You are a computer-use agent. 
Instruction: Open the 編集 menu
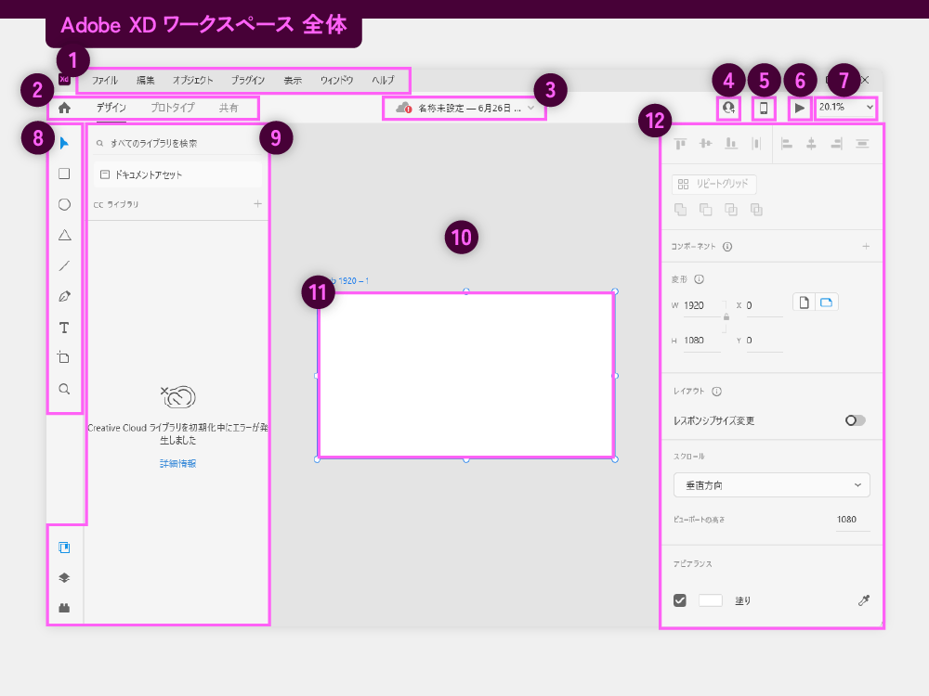click(146, 80)
